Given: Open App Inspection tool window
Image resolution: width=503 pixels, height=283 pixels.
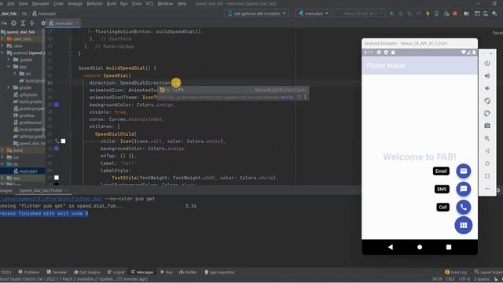Looking at the screenshot, I should (219, 272).
